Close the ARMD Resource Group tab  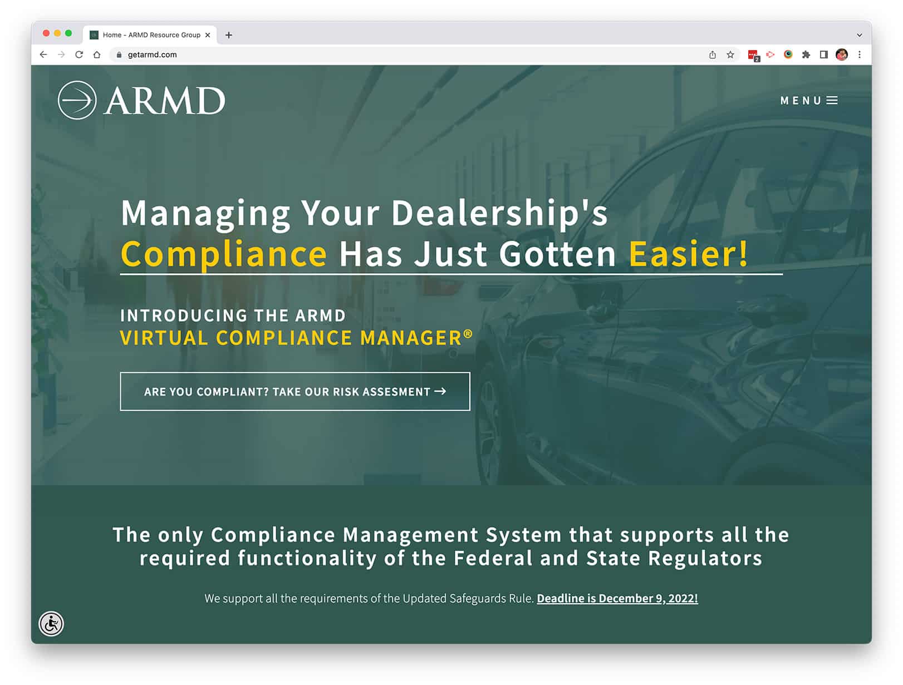tap(208, 35)
